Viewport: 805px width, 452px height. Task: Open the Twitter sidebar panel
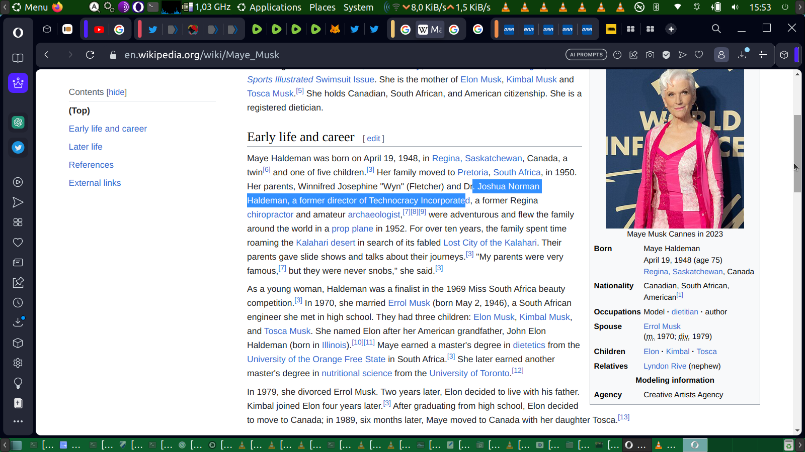pyautogui.click(x=18, y=147)
